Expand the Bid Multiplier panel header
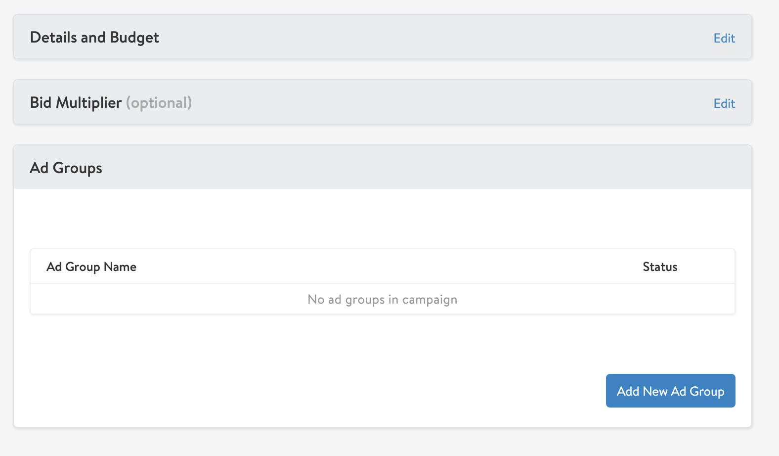Screen dimensions: 779x456 pyautogui.click(x=383, y=102)
